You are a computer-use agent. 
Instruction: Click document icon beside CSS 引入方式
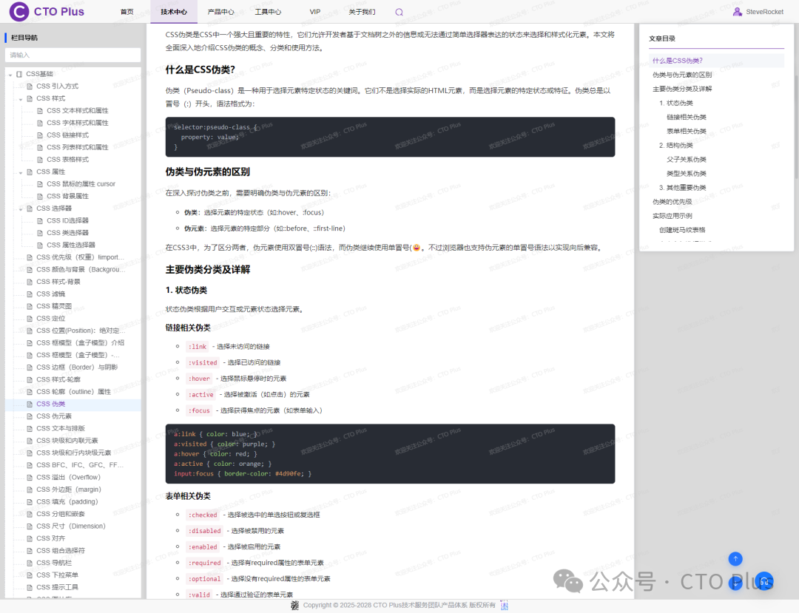(x=30, y=87)
